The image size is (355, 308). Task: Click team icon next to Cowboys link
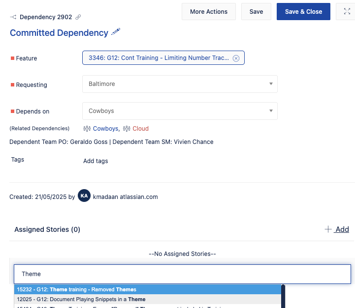(x=87, y=129)
